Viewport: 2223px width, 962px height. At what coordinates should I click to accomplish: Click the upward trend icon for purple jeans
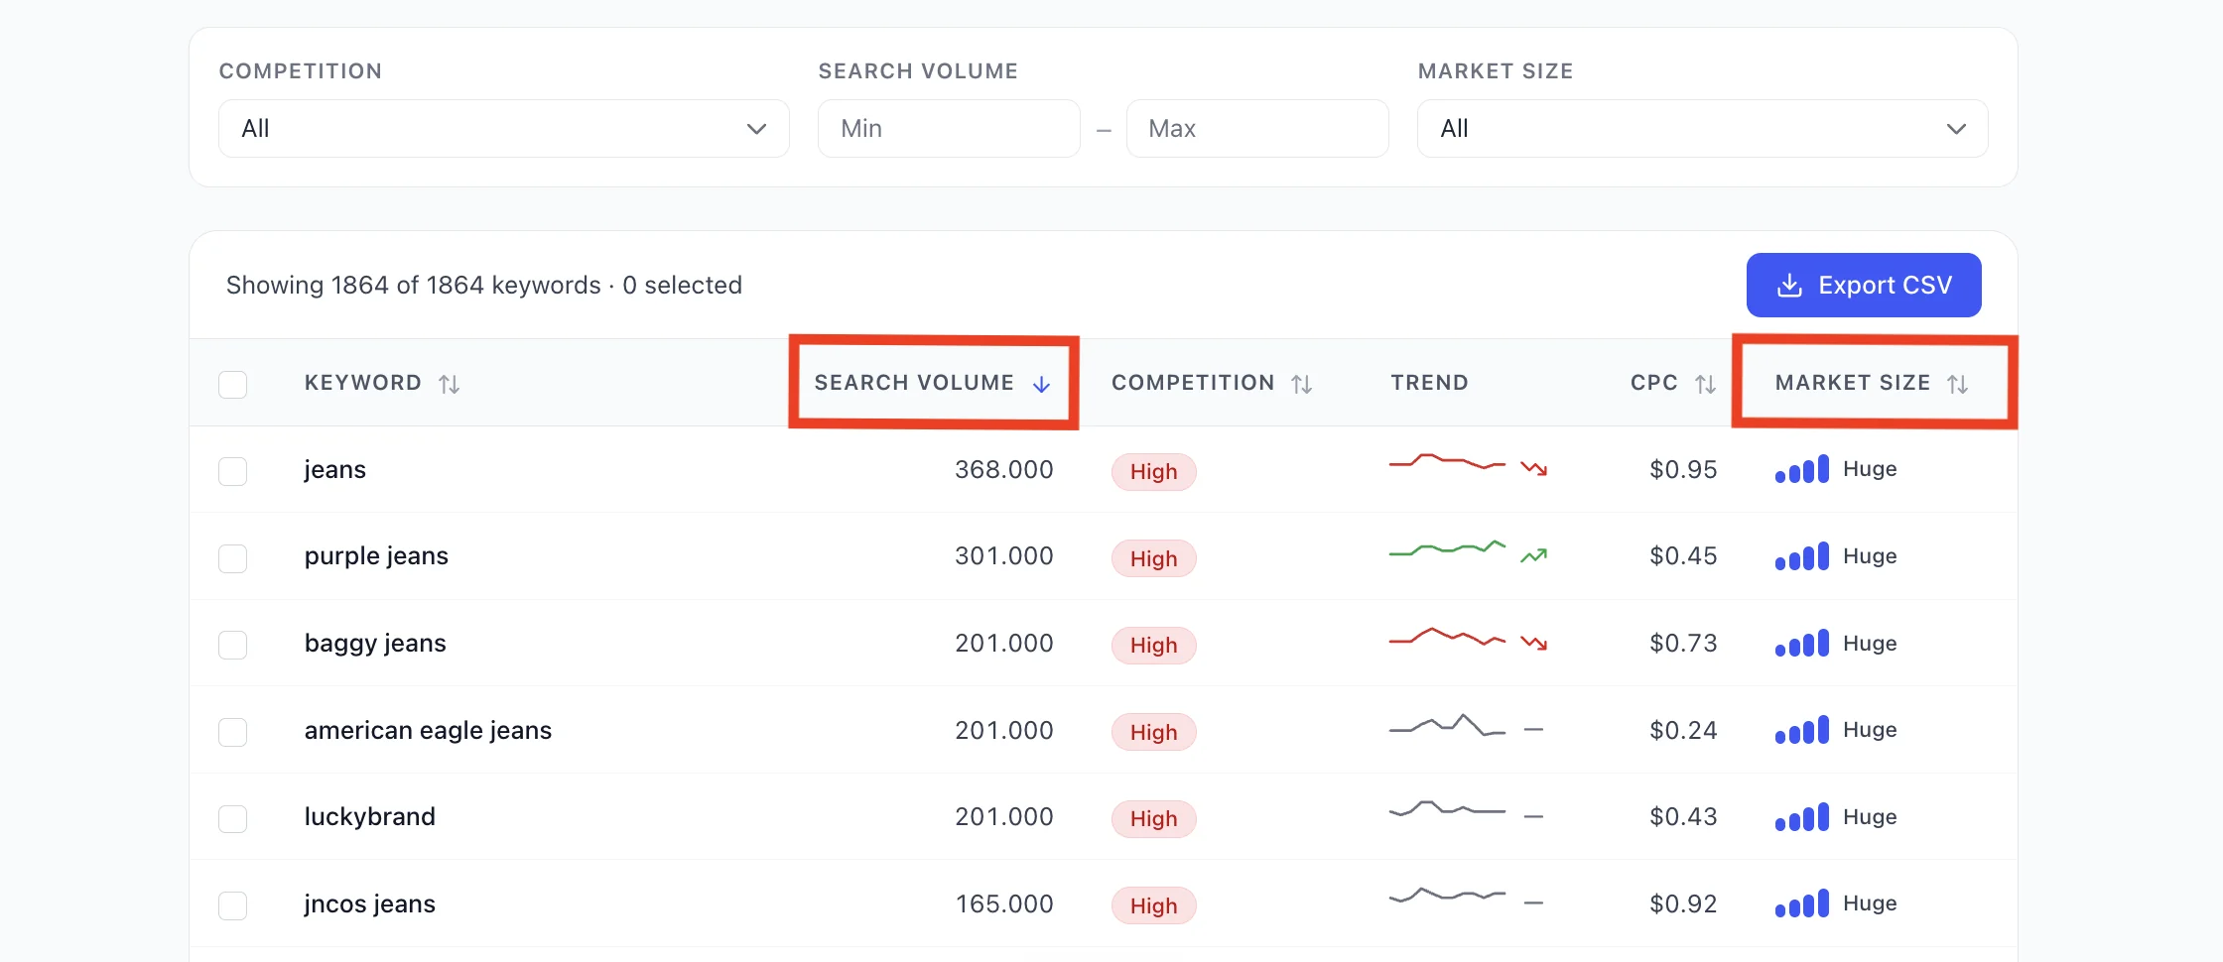1534,555
